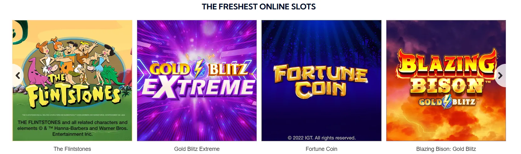Click "Fortune Coin" caption link

[321, 149]
